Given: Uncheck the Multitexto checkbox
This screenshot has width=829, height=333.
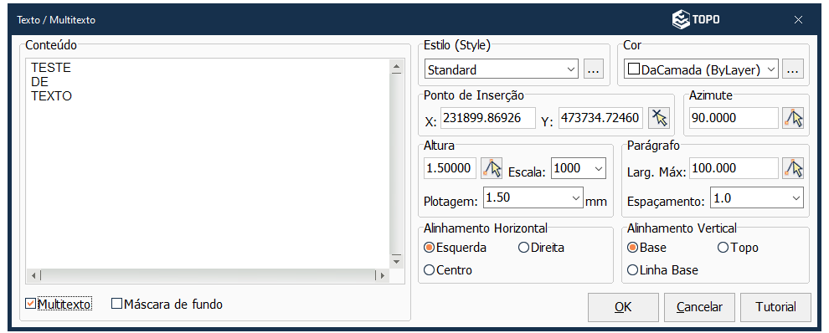Looking at the screenshot, I should (x=30, y=304).
